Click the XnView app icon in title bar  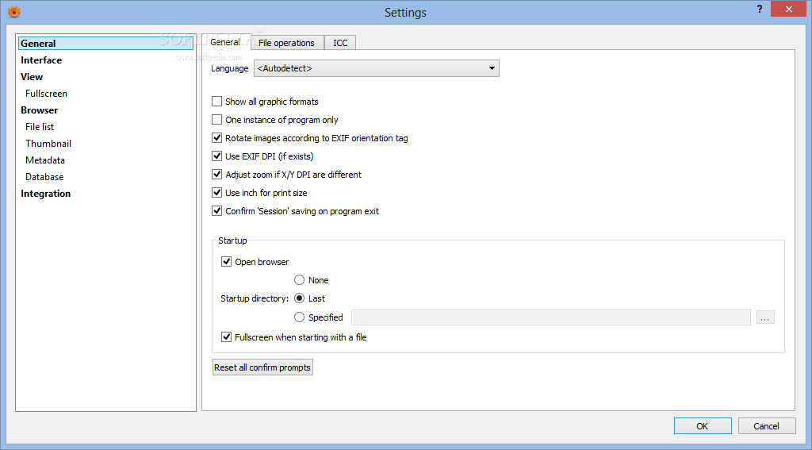[x=13, y=11]
